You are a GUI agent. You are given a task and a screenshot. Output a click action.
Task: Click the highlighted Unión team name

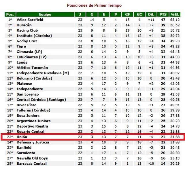[x=22, y=137]
